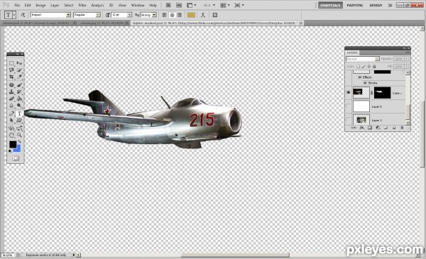This screenshot has width=426, height=259.
Task: Select the Custom Shape tool
Action: coord(19,120)
